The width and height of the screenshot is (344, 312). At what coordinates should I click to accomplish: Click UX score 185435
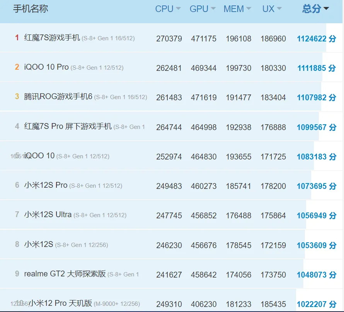pos(273,304)
